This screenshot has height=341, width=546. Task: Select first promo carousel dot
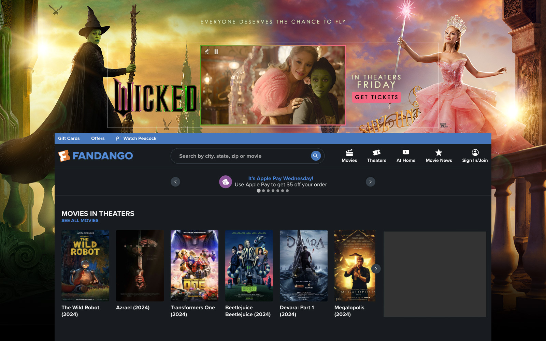[259, 191]
